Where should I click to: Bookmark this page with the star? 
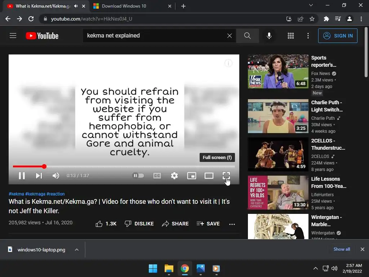pos(312,19)
